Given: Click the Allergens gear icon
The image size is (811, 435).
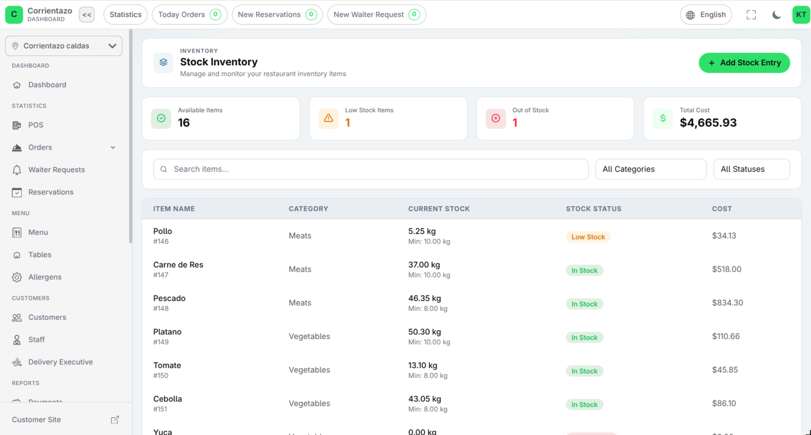Looking at the screenshot, I should tap(17, 277).
